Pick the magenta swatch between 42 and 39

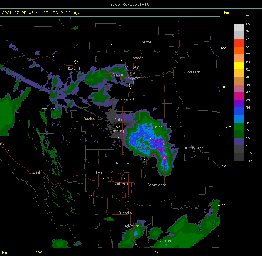coord(239,96)
